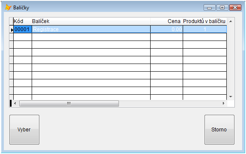Click the 0.00 price cell
This screenshot has height=154, width=246.
tap(166, 29)
